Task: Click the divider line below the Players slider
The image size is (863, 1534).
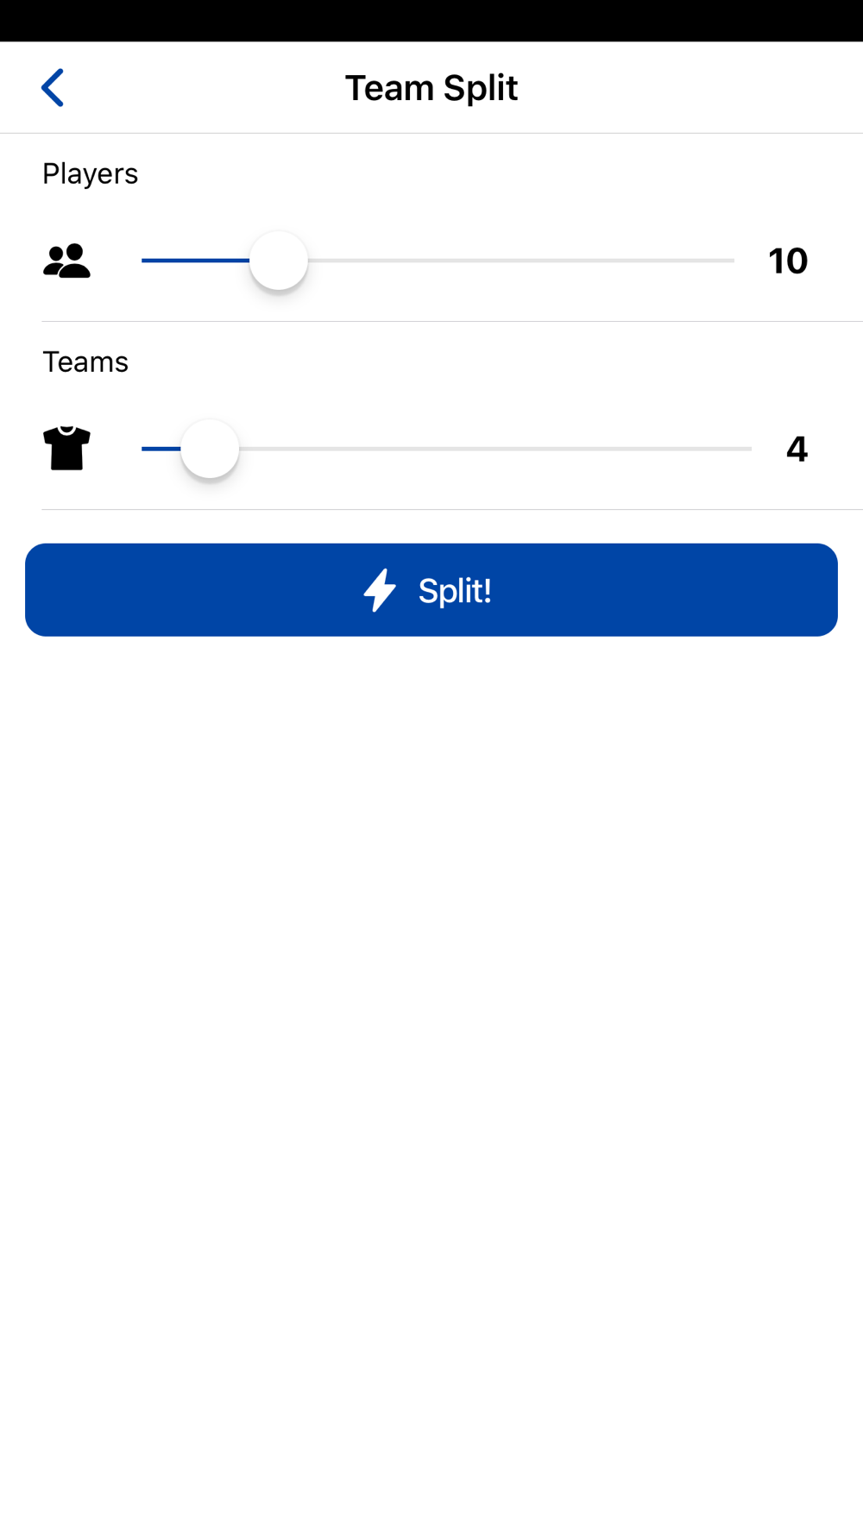Action: point(452,321)
